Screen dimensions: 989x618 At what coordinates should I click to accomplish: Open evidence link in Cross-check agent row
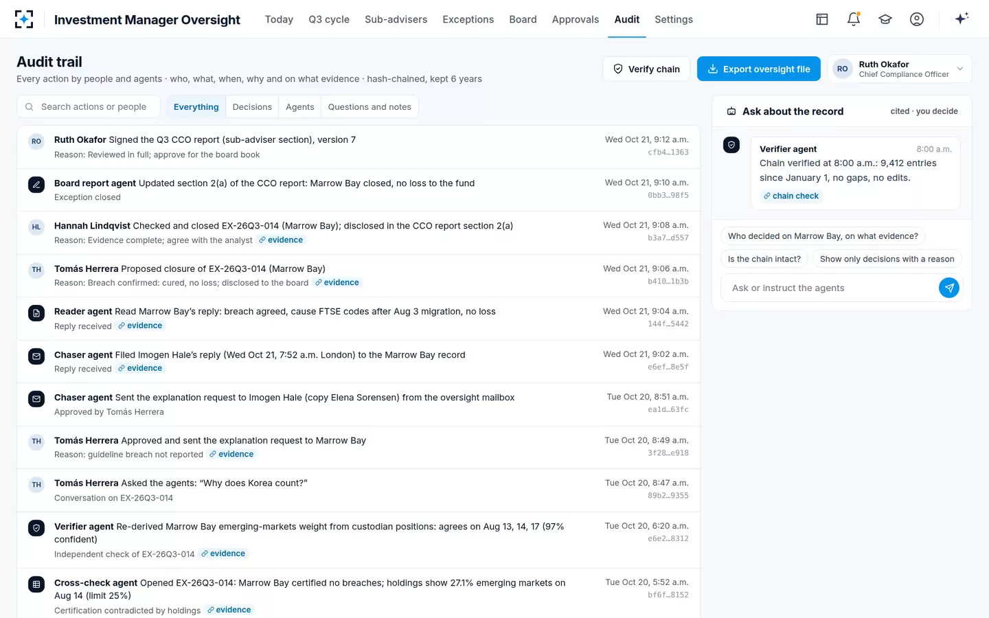(x=229, y=610)
